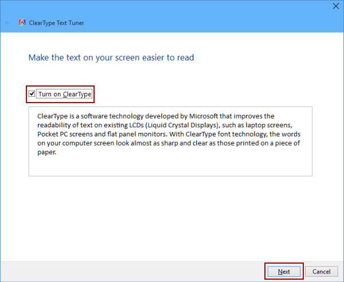Click the back arrow in title bar
The height and width of the screenshot is (282, 344).
point(8,23)
